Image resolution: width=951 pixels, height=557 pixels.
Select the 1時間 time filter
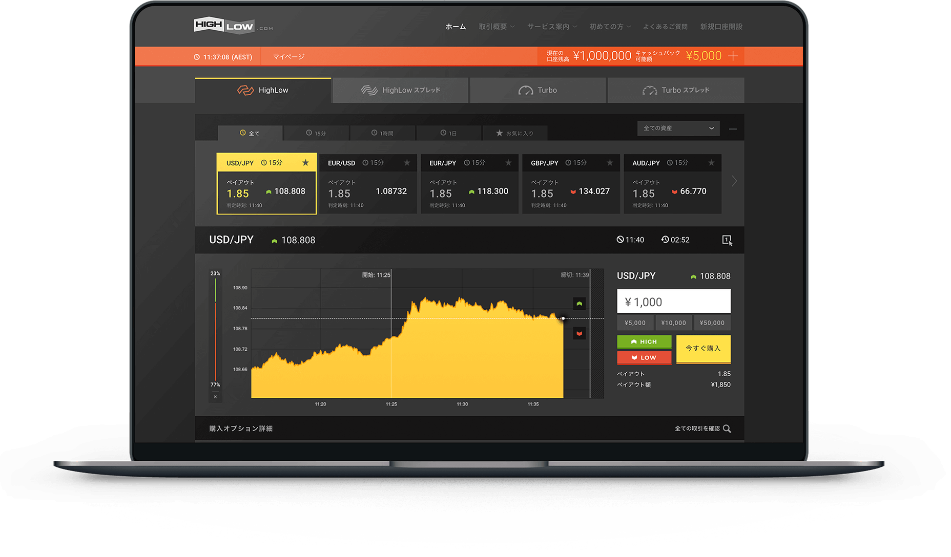tap(382, 133)
